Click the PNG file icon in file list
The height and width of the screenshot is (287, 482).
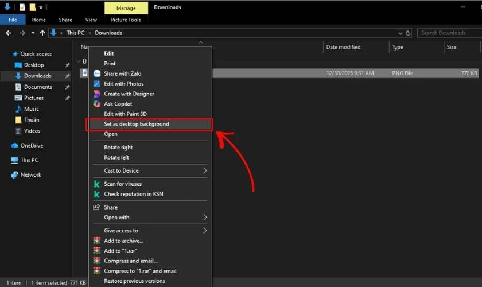[x=84, y=73]
